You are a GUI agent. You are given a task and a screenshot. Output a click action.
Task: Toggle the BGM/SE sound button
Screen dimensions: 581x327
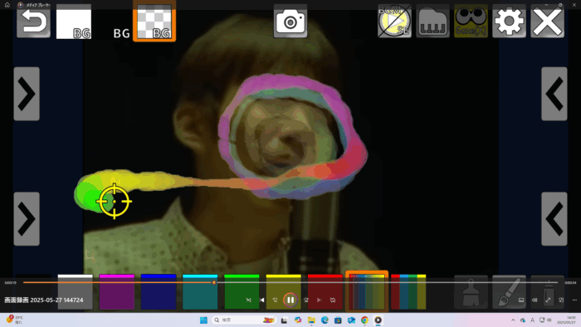(x=394, y=22)
